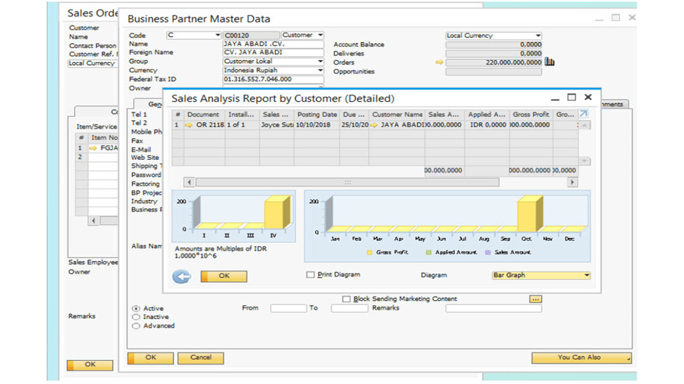Select the Joyce sales employee cell

(276, 125)
